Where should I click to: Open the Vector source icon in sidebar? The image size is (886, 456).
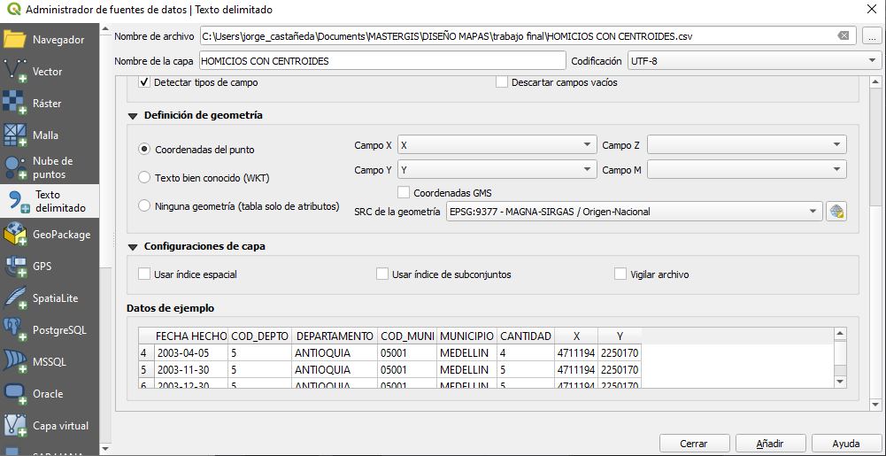[15, 73]
